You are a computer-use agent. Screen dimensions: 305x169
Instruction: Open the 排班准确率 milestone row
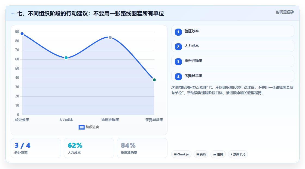tap(233, 61)
